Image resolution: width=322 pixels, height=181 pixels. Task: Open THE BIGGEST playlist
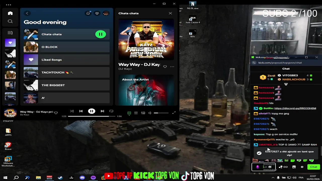tap(67, 85)
